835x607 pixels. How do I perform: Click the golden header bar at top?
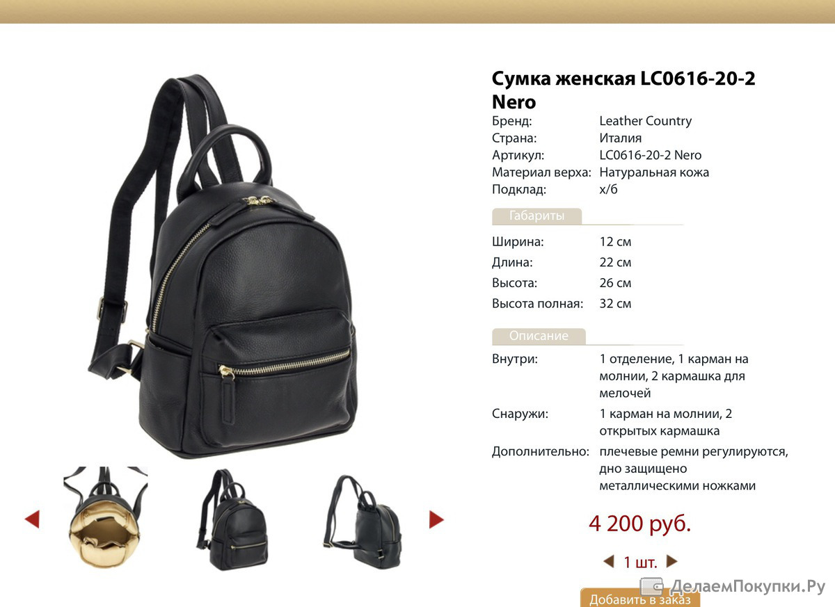[417, 12]
